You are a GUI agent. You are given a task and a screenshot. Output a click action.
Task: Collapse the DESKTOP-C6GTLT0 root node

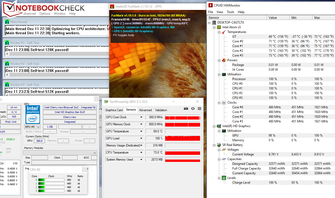[210, 22]
